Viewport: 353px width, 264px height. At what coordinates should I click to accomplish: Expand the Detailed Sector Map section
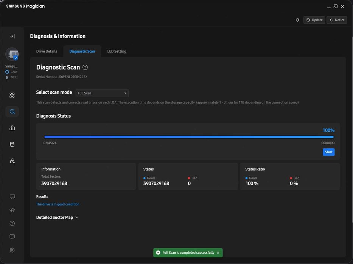tap(57, 218)
